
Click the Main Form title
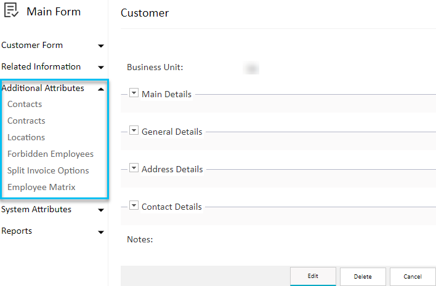point(54,12)
